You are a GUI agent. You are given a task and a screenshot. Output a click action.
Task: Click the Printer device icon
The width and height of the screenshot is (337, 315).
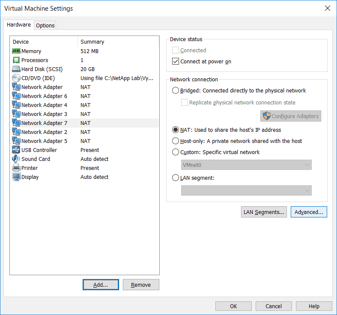coord(16,168)
